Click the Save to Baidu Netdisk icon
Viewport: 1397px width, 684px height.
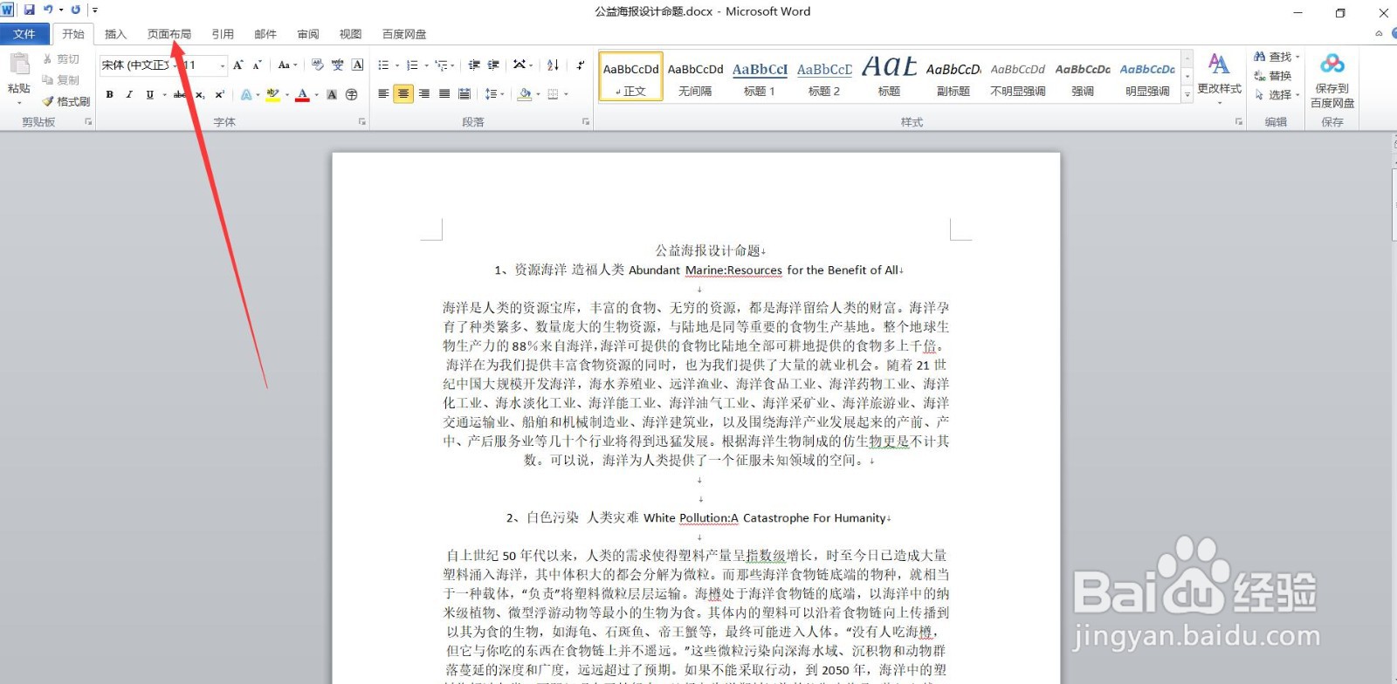tap(1332, 65)
